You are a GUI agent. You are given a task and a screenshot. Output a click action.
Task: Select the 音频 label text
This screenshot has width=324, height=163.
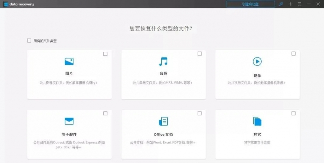(x=163, y=74)
